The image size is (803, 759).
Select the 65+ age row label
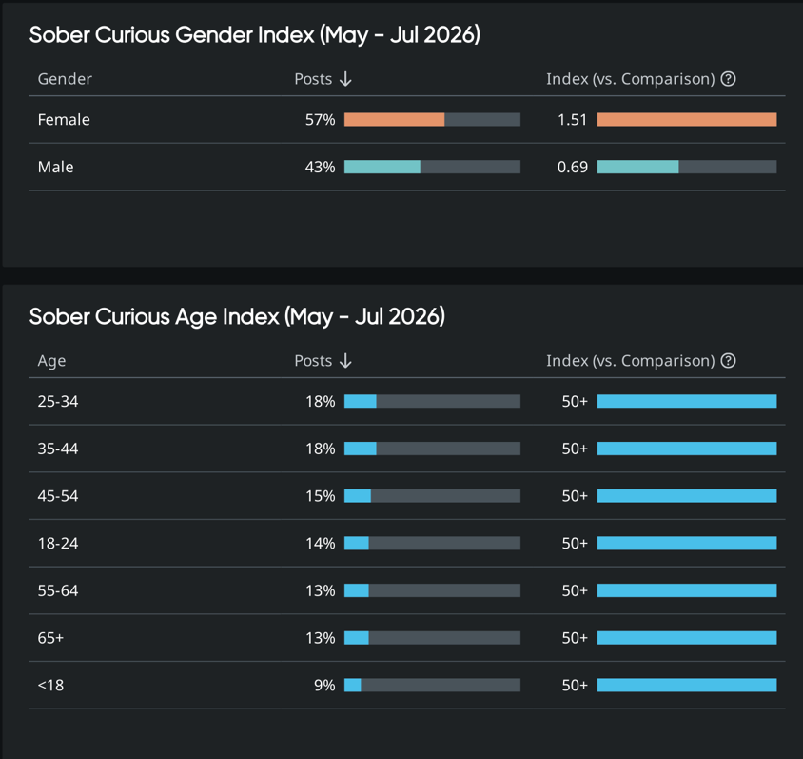(50, 638)
